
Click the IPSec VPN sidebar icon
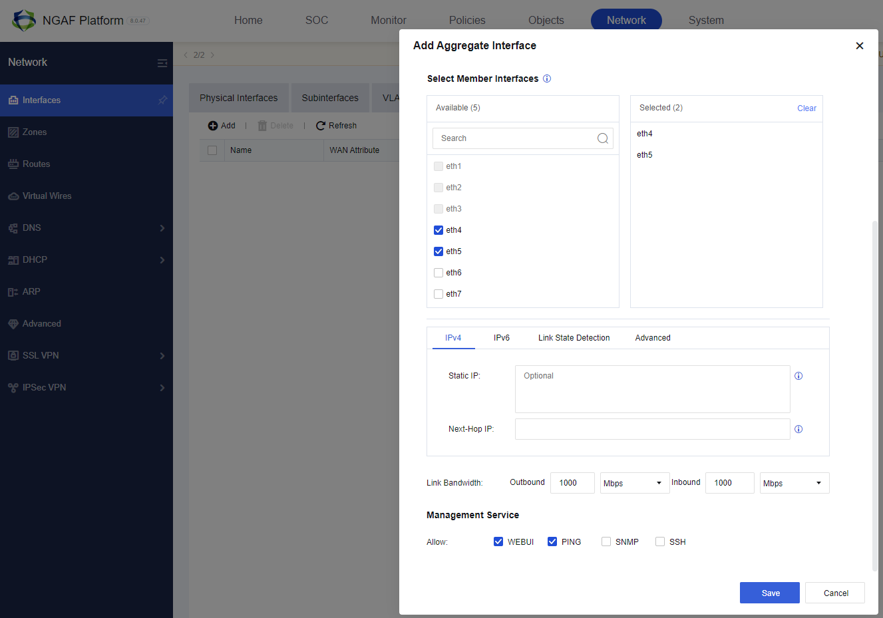click(x=13, y=388)
